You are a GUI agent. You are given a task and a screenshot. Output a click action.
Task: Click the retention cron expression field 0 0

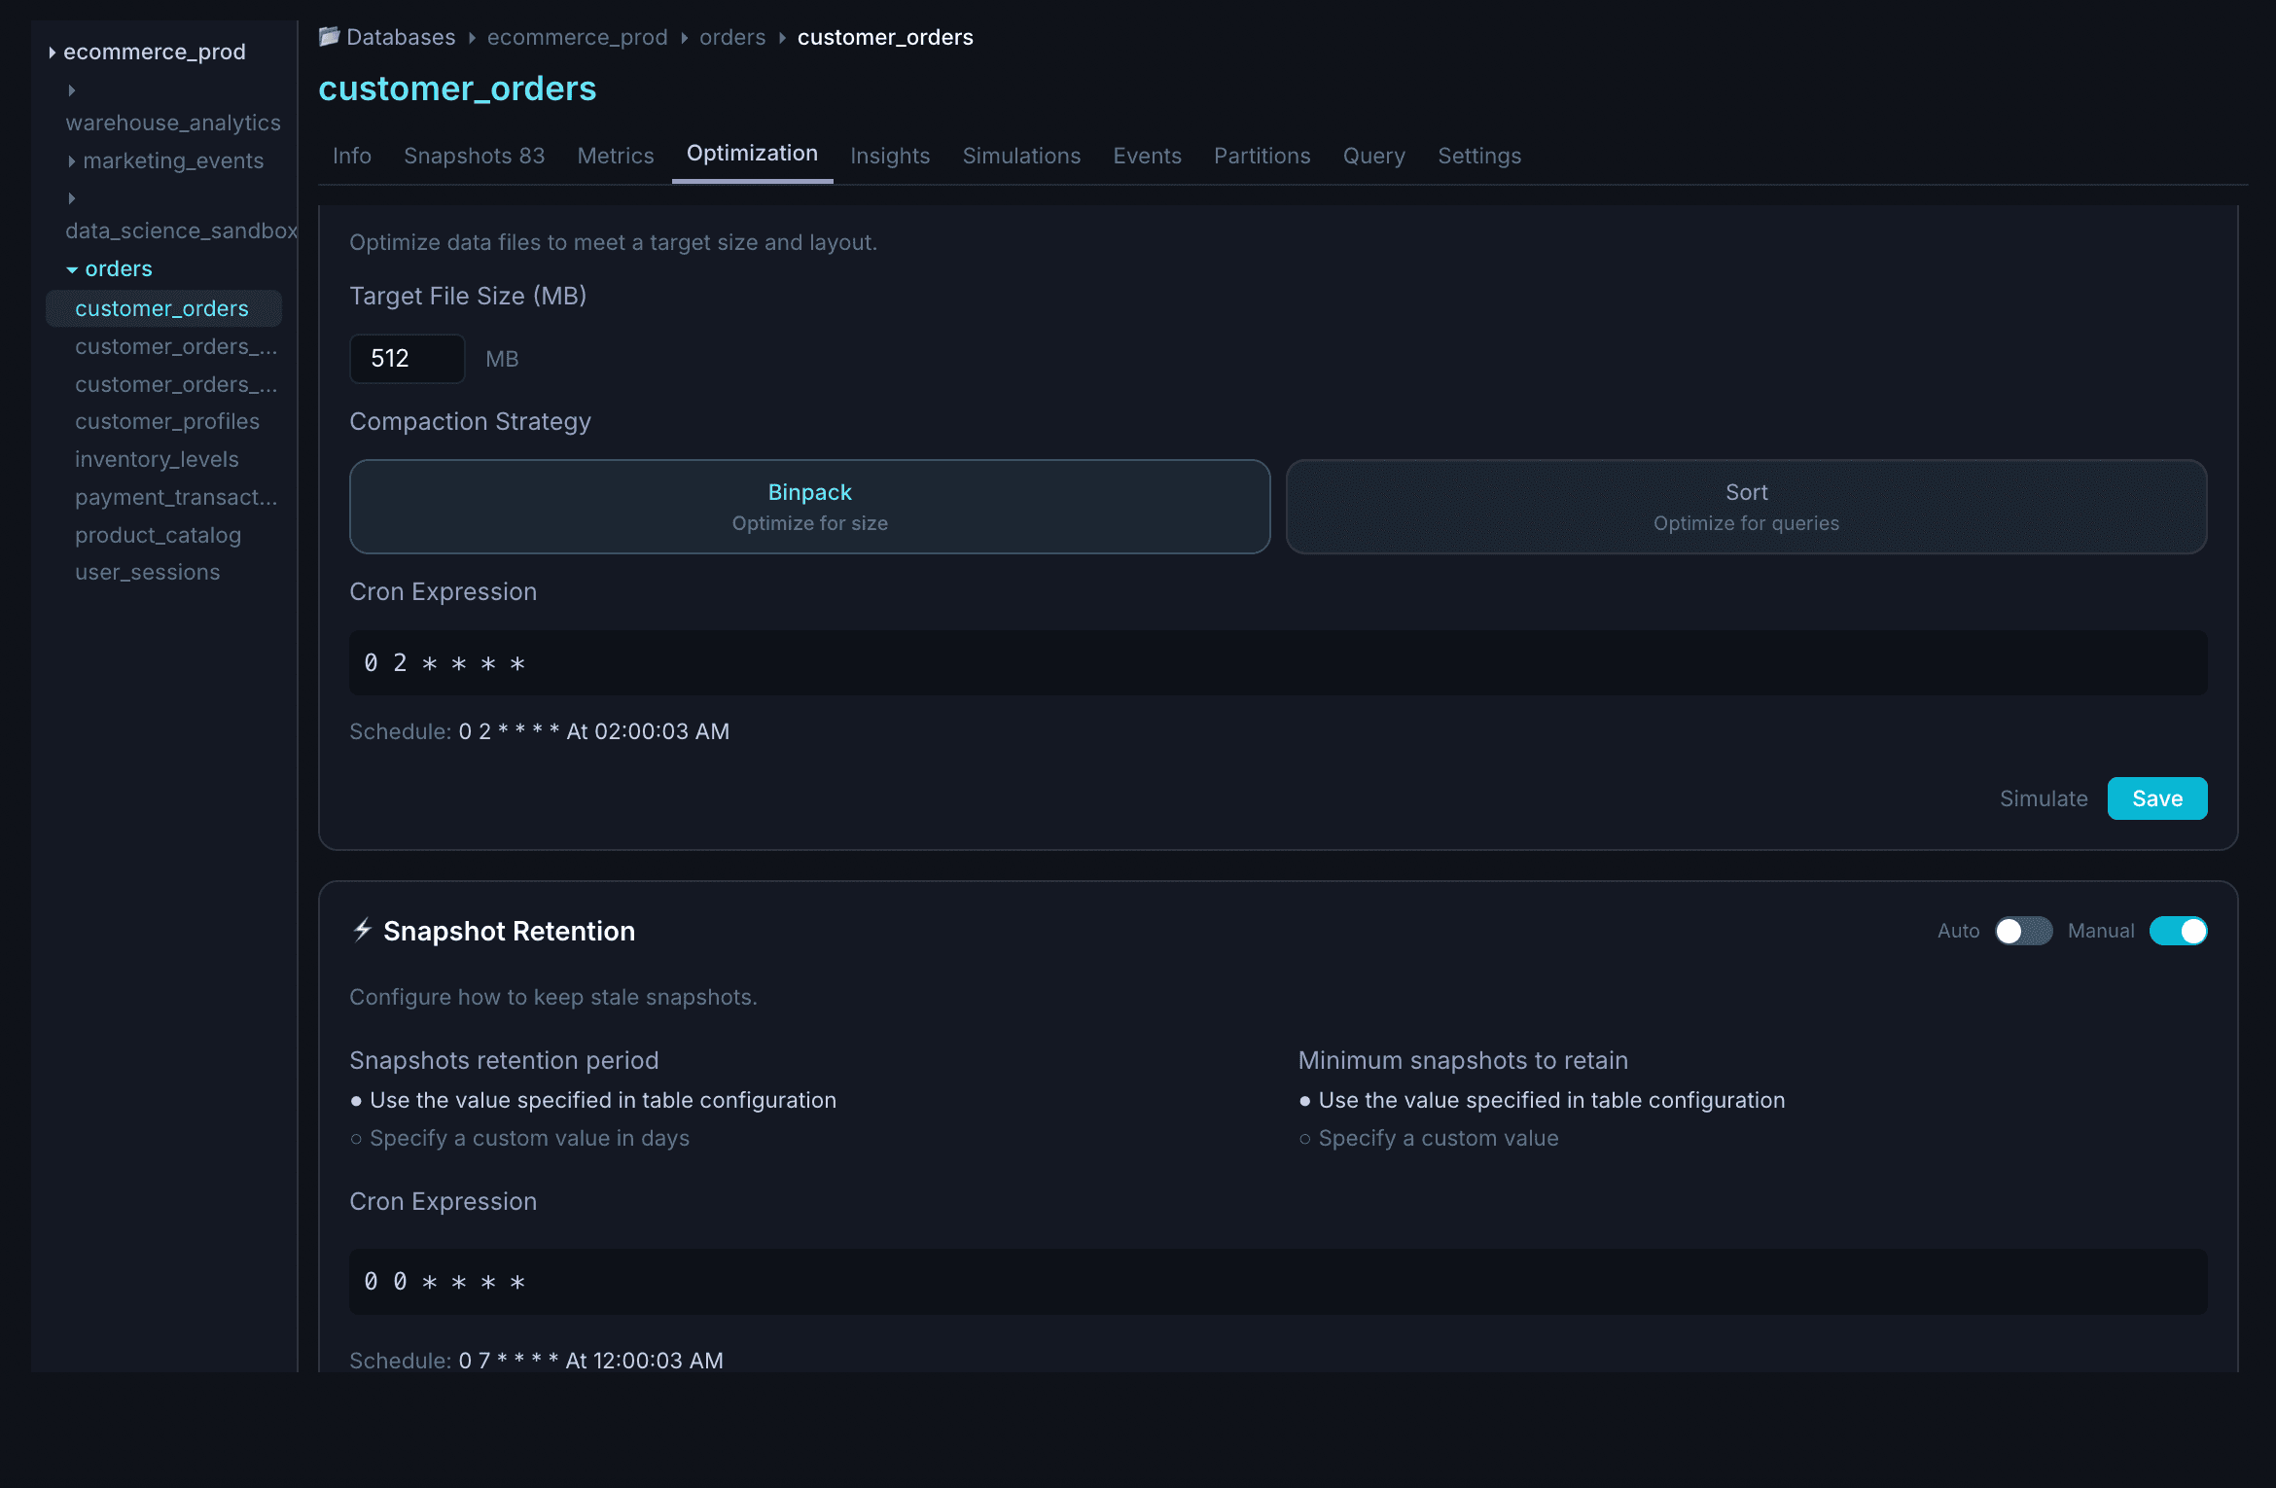pos(1278,1282)
